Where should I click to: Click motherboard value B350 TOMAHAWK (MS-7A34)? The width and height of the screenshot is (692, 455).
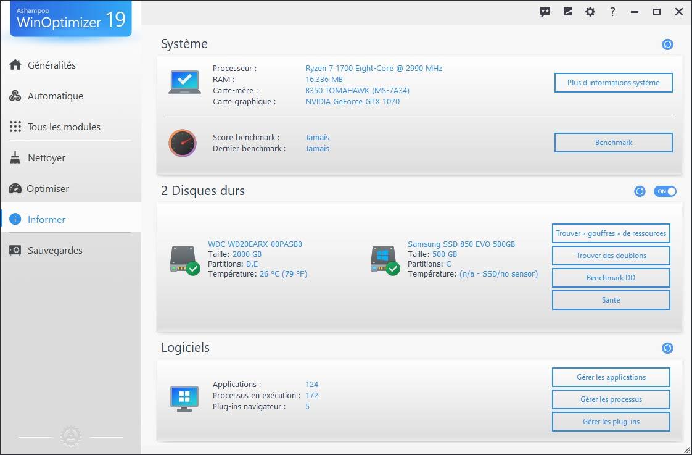coord(357,91)
